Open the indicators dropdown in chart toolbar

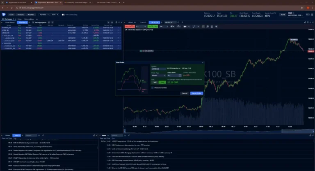[178, 27]
